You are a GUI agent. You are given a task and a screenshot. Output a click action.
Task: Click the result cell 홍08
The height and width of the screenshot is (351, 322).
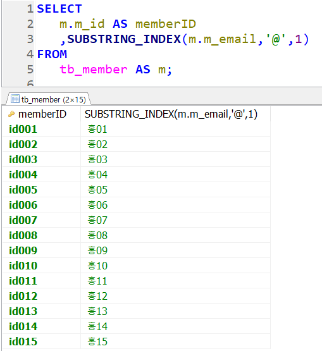pyautogui.click(x=176, y=235)
